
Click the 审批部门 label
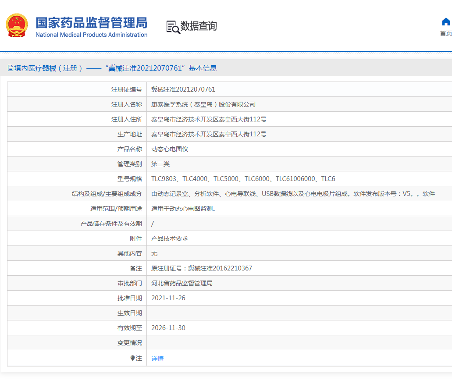point(130,283)
